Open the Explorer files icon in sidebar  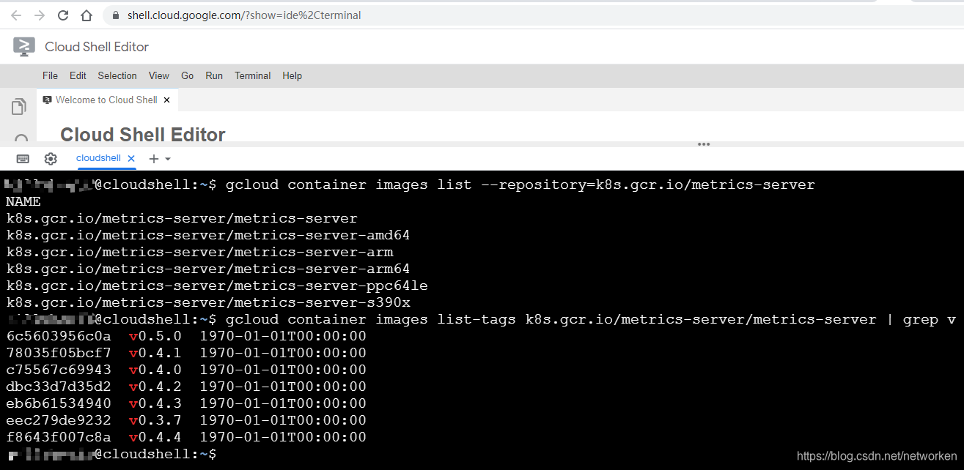point(19,107)
